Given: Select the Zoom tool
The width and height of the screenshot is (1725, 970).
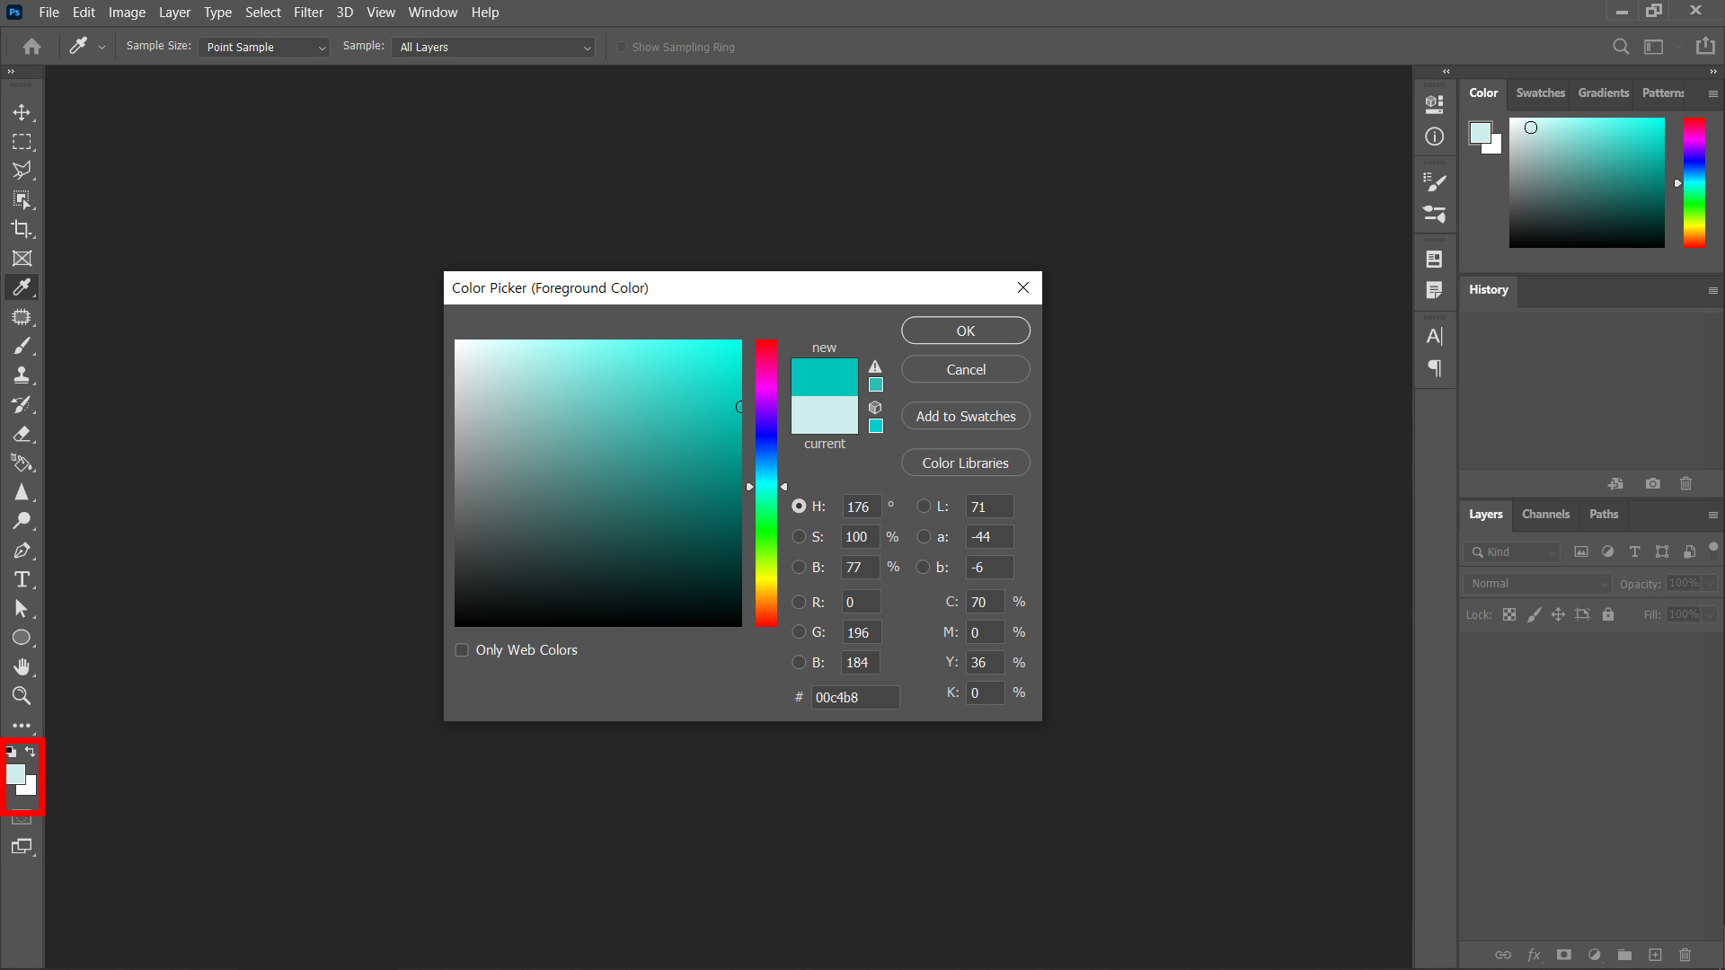Looking at the screenshot, I should click(x=22, y=696).
